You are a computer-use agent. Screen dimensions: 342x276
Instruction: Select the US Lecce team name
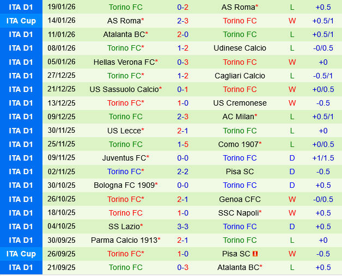pyautogui.click(x=124, y=131)
